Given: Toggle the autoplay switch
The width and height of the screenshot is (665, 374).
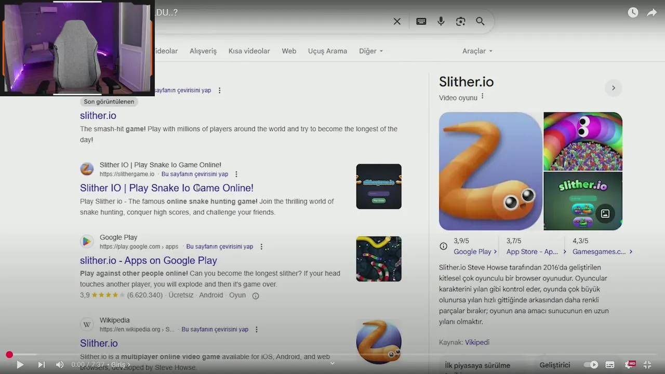Looking at the screenshot, I should point(591,365).
